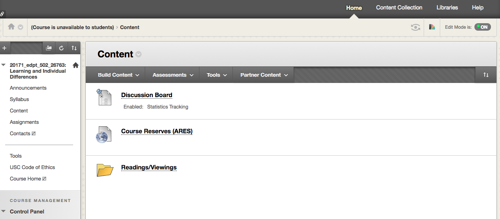Toggle Edit Mode off
This screenshot has height=219, width=500.
click(482, 27)
